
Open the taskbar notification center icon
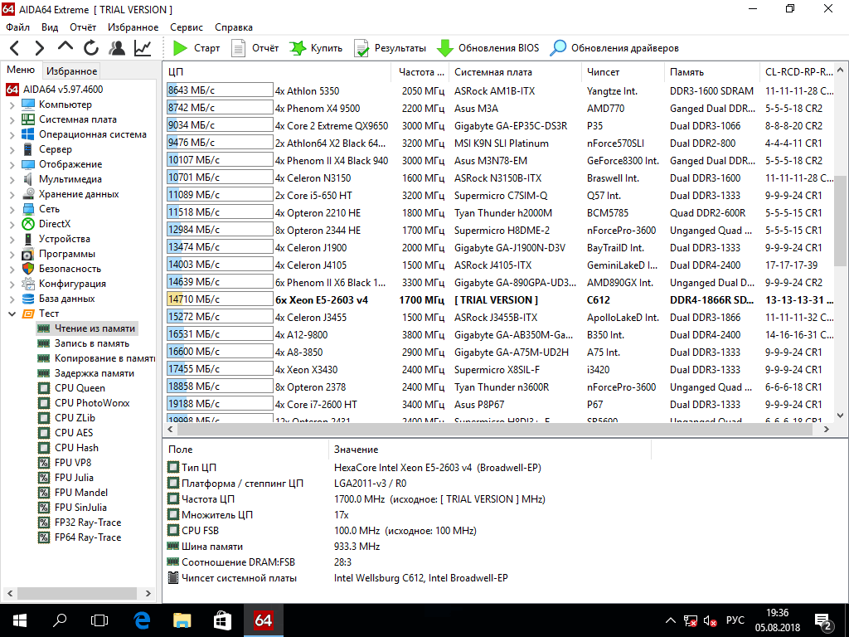[x=823, y=620]
